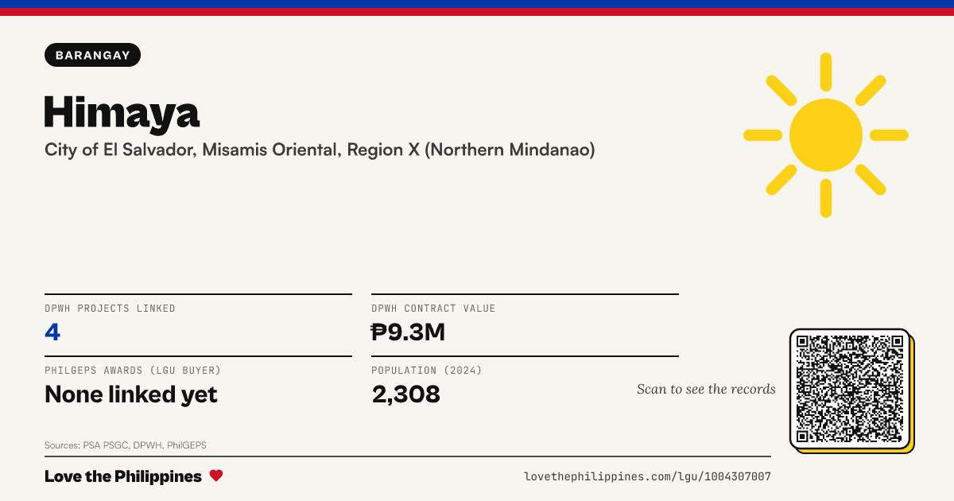This screenshot has width=954, height=501.
Task: Click the red stripe under the blue band
Action: [477, 12]
